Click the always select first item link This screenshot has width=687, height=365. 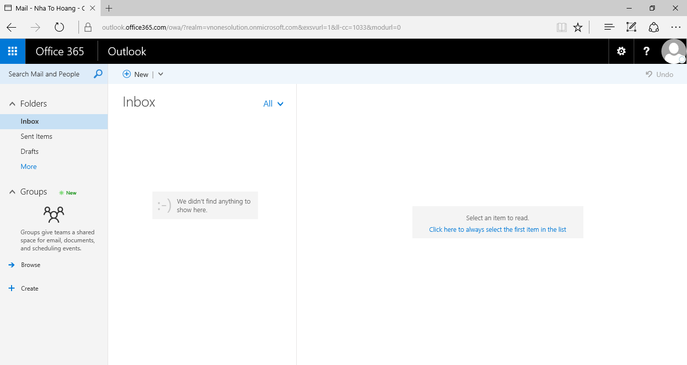click(497, 229)
